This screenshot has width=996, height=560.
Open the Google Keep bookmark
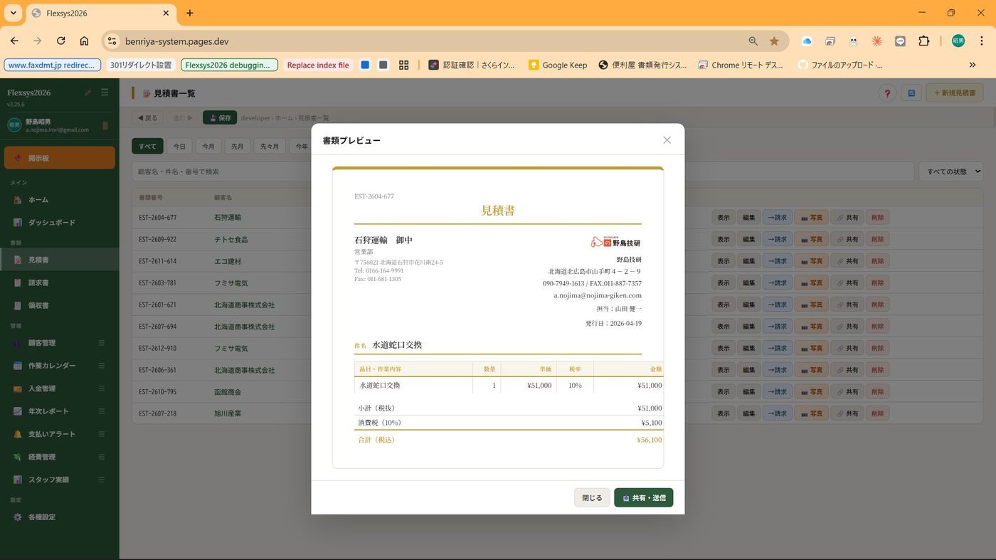[x=558, y=65]
